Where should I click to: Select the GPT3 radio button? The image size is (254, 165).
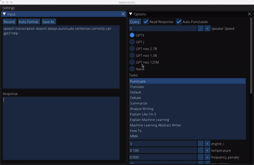132,35
